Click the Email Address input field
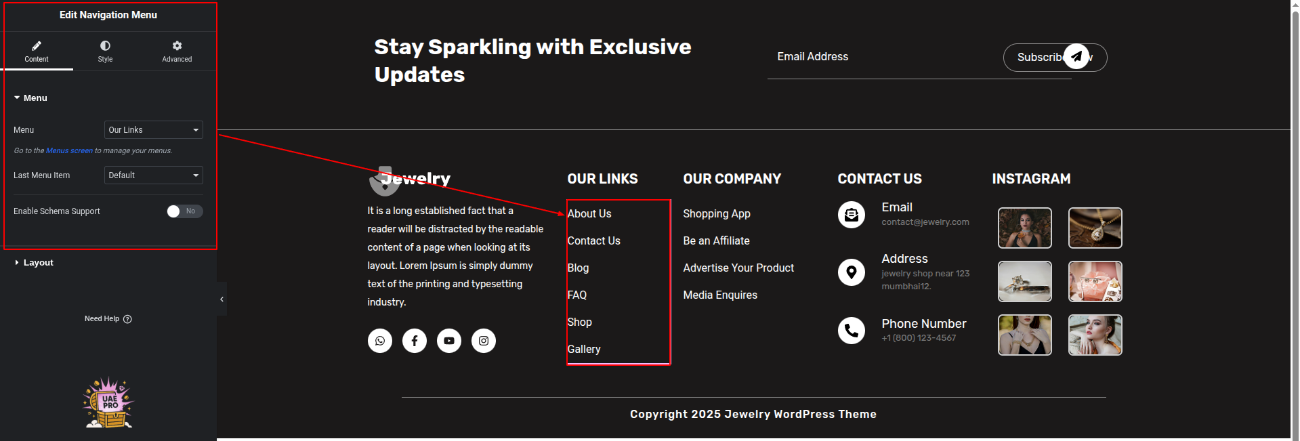The width and height of the screenshot is (1300, 441). point(881,58)
